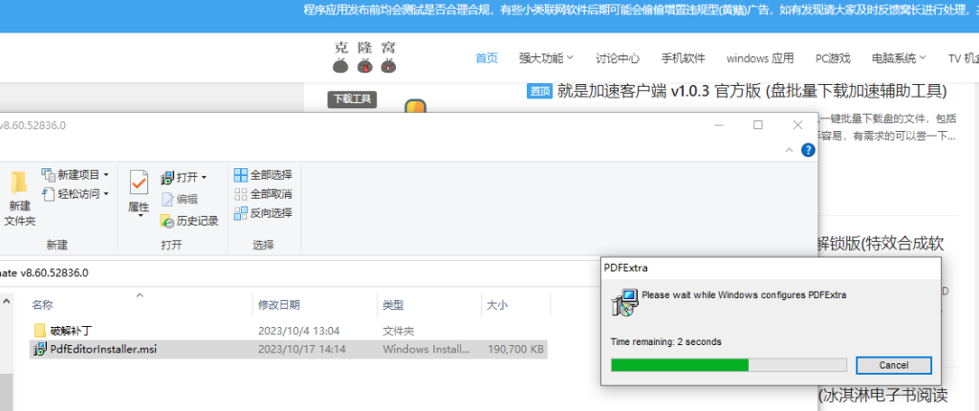Open PC游戏 on the website
The image size is (979, 411).
click(833, 58)
